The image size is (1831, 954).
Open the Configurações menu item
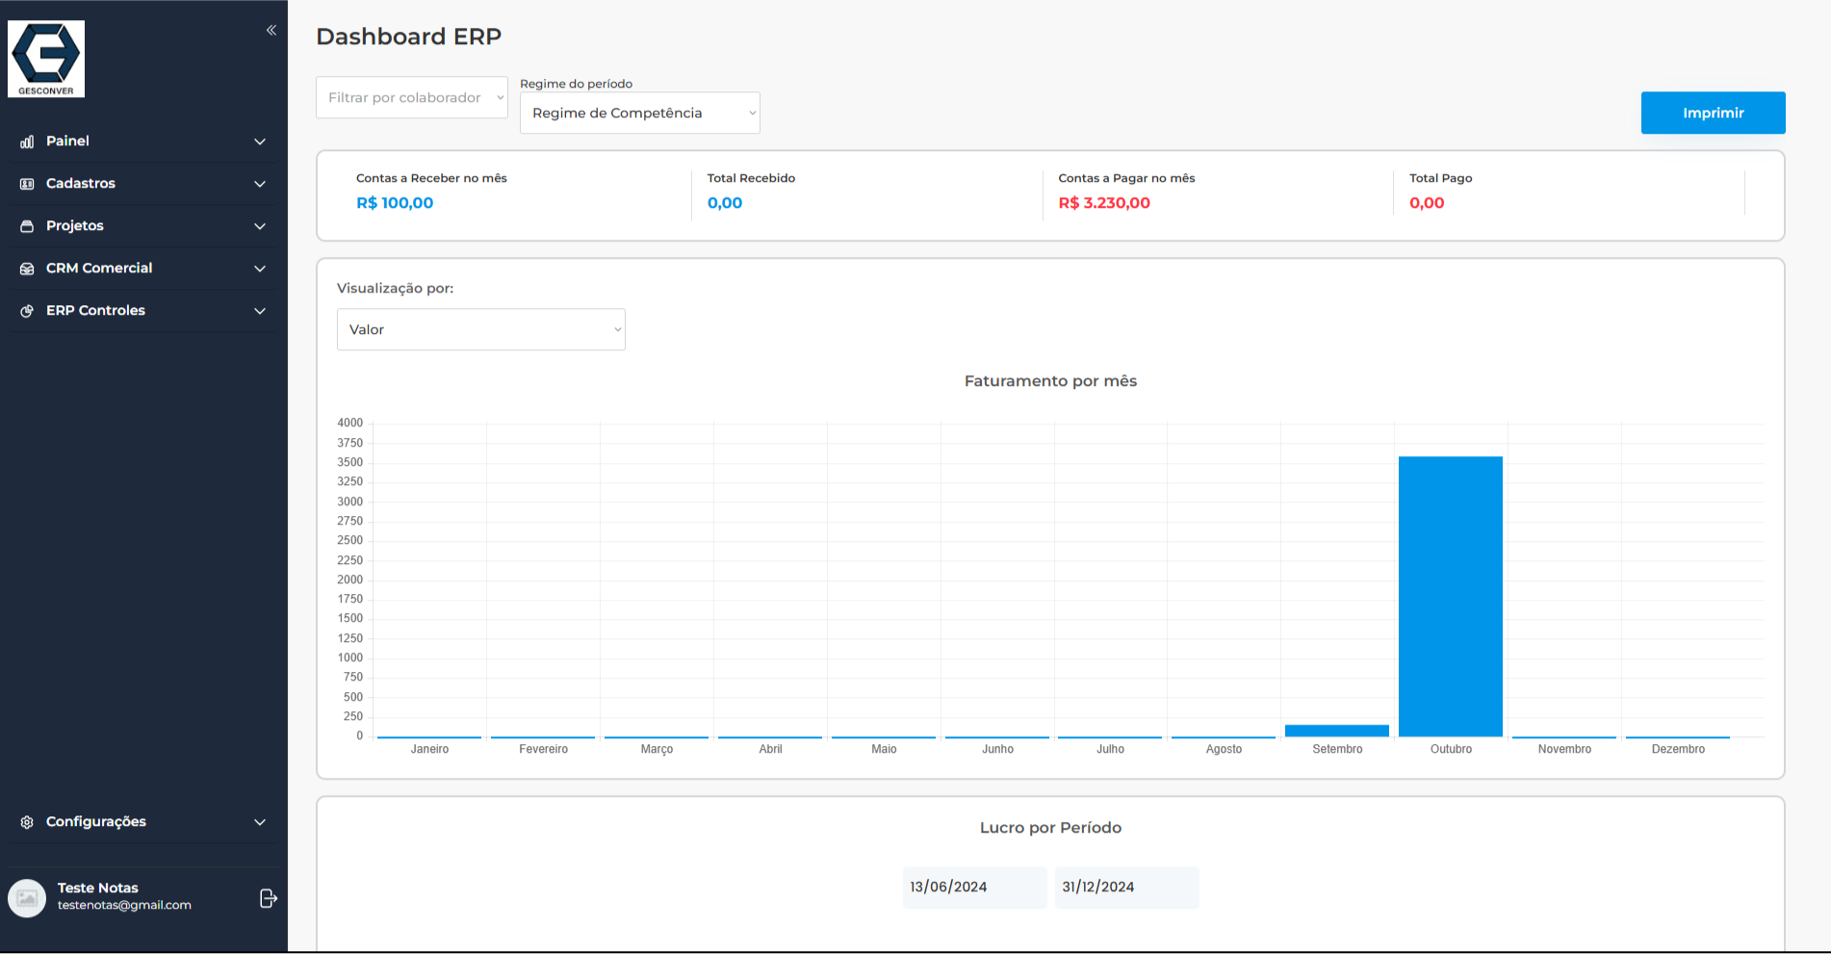[143, 822]
